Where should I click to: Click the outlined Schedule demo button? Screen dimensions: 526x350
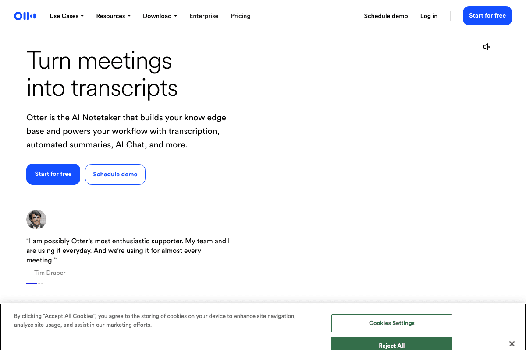(x=115, y=174)
